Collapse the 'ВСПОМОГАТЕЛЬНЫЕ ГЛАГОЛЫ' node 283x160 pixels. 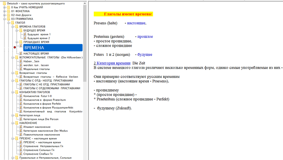click(x=13, y=58)
